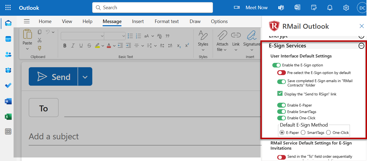367x161 pixels.
Task: Collapse the E-Sign Services section
Action: click(x=361, y=46)
